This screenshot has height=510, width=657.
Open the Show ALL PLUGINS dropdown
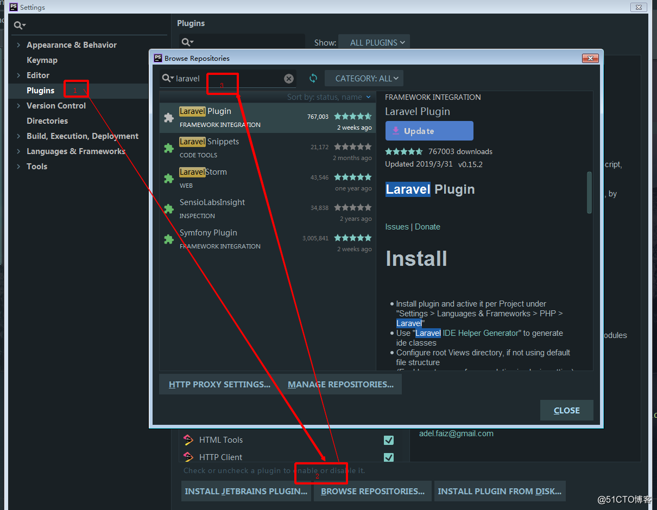coord(374,42)
